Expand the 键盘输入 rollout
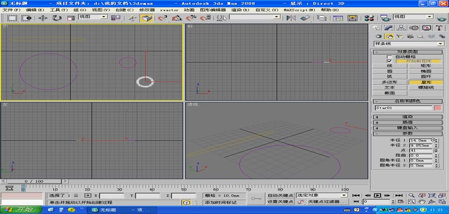 pyautogui.click(x=407, y=128)
